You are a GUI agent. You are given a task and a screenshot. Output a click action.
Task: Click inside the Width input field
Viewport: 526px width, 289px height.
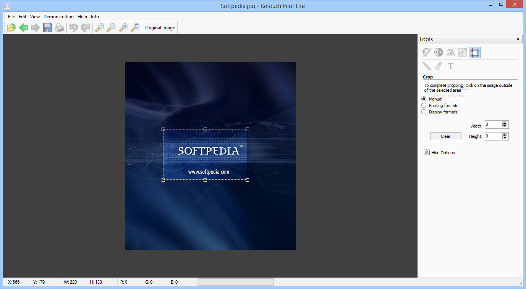pos(493,125)
